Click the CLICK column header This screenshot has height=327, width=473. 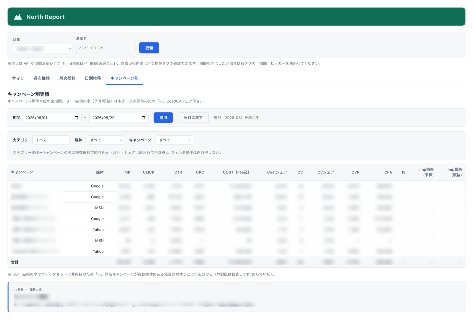tap(149, 172)
